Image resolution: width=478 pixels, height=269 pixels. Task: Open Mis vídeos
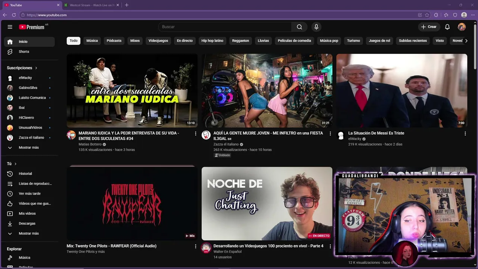click(29, 213)
